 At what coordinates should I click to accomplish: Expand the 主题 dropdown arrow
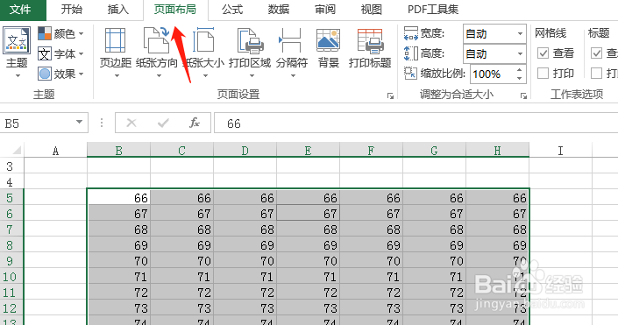click(18, 75)
